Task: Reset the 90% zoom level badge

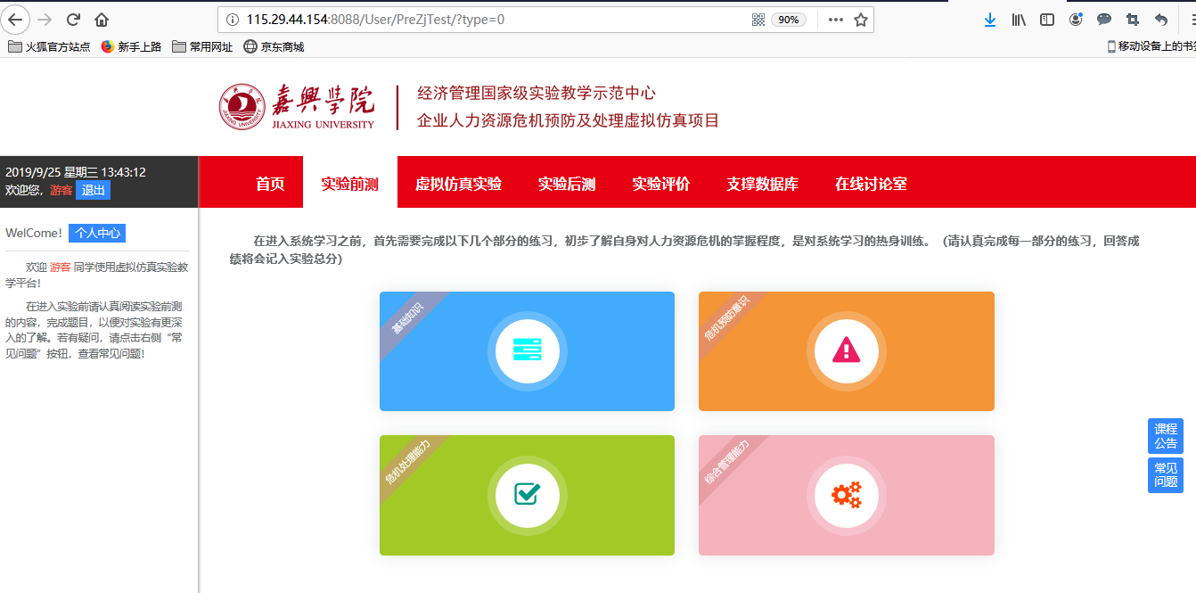Action: point(789,20)
